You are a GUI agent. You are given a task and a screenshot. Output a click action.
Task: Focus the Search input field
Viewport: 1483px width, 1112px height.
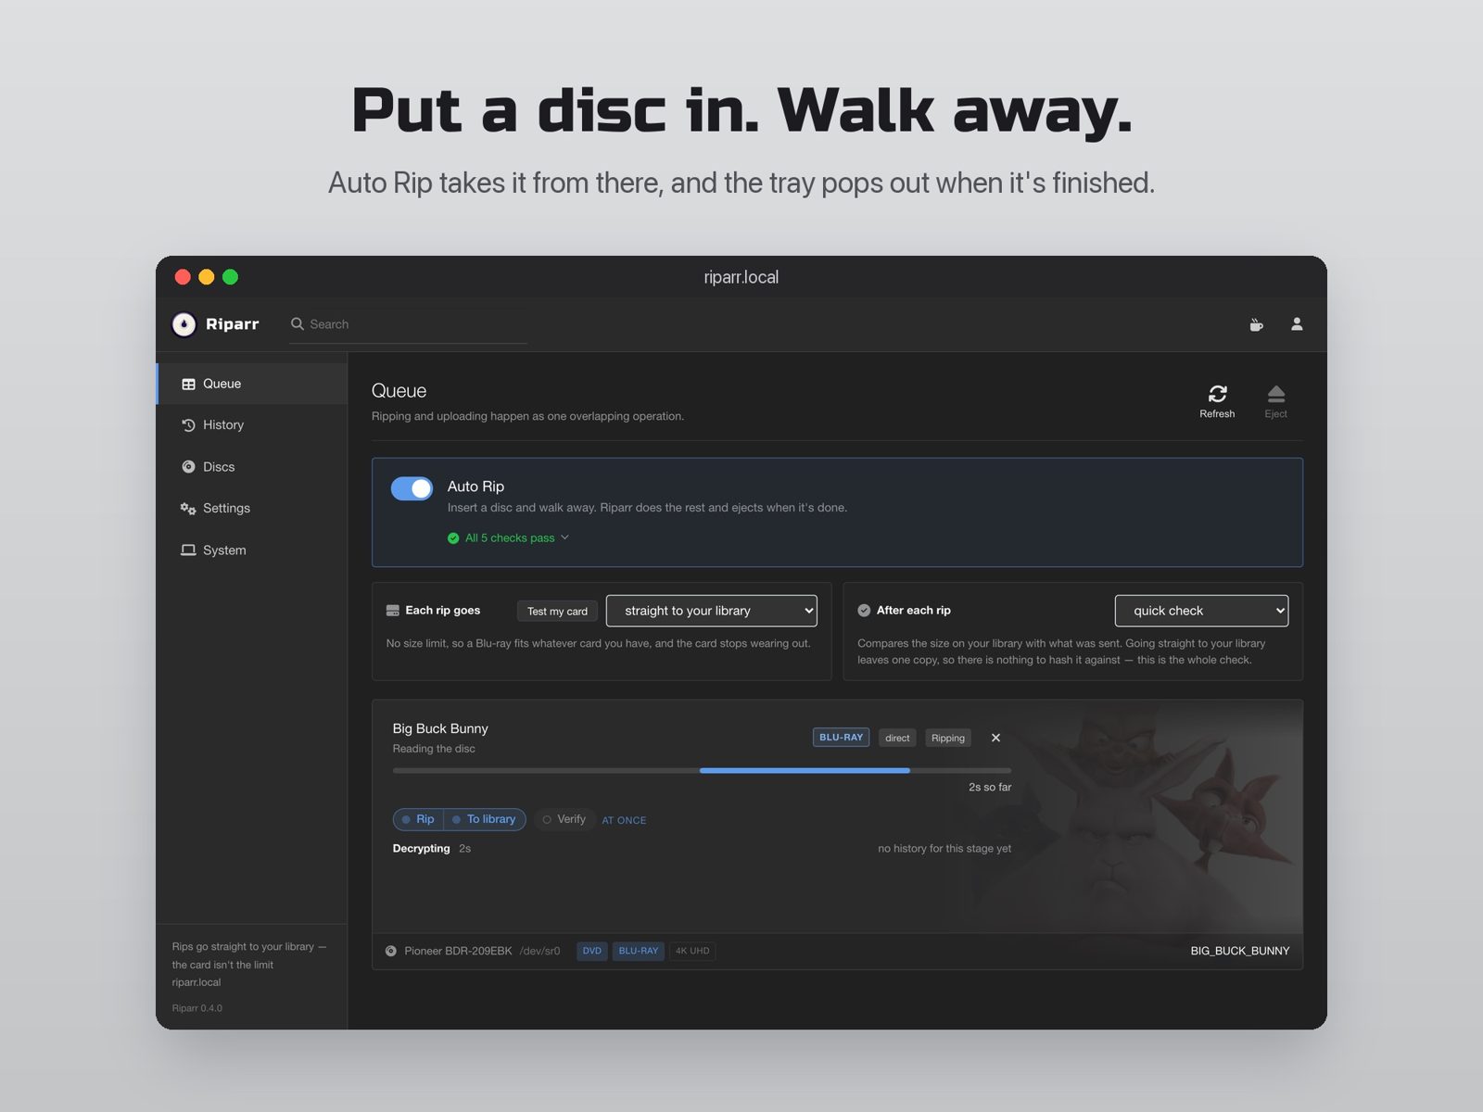coord(409,324)
